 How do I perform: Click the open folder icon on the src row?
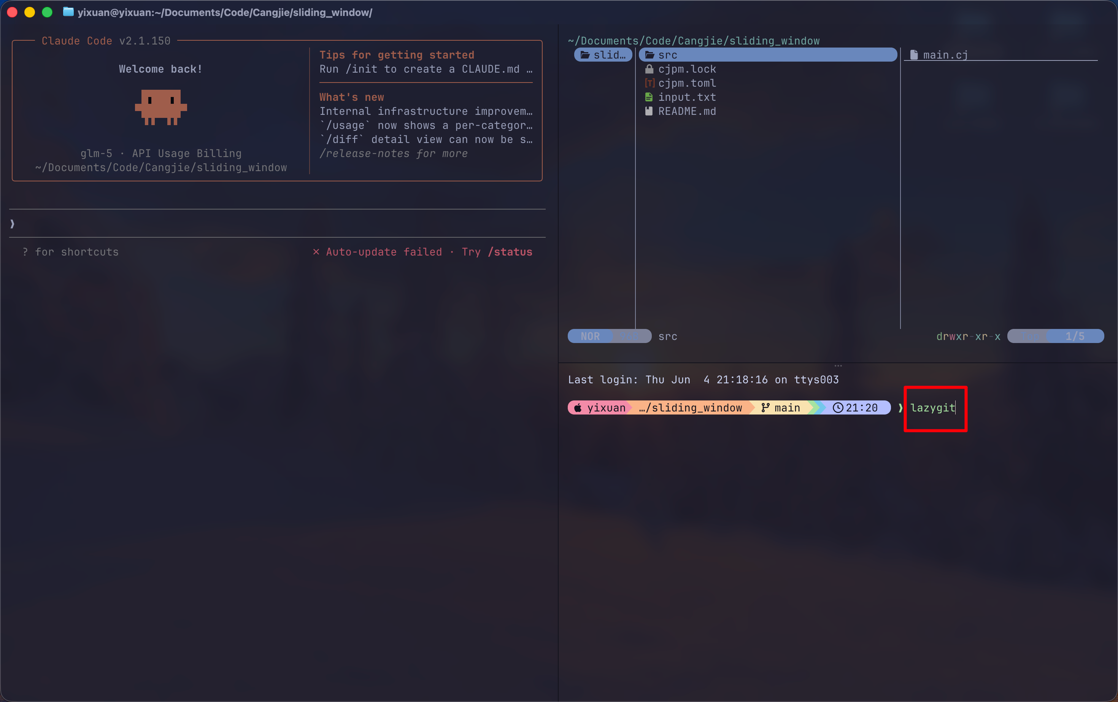tap(650, 55)
